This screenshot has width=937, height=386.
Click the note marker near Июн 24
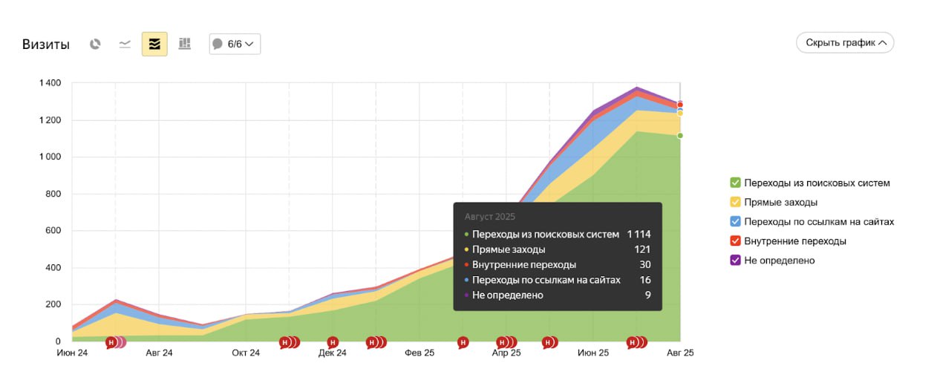pos(115,342)
